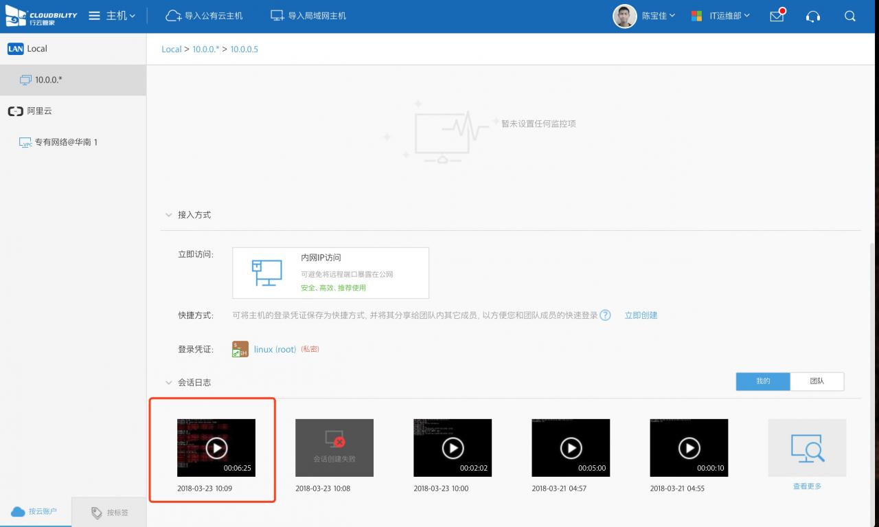Click the mail notification envelope icon
The width and height of the screenshot is (879, 527).
[x=777, y=16]
